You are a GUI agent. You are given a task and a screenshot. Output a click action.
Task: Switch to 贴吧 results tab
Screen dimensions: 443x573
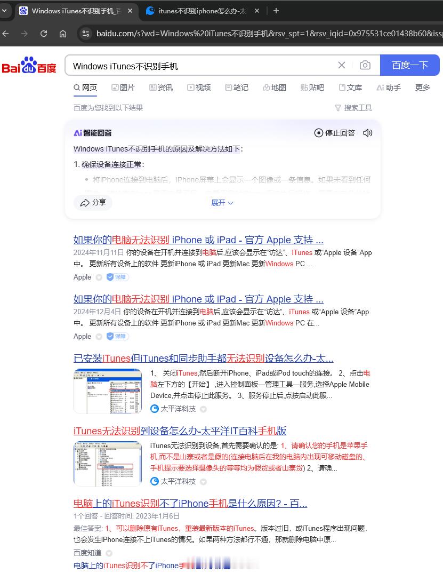click(312, 87)
